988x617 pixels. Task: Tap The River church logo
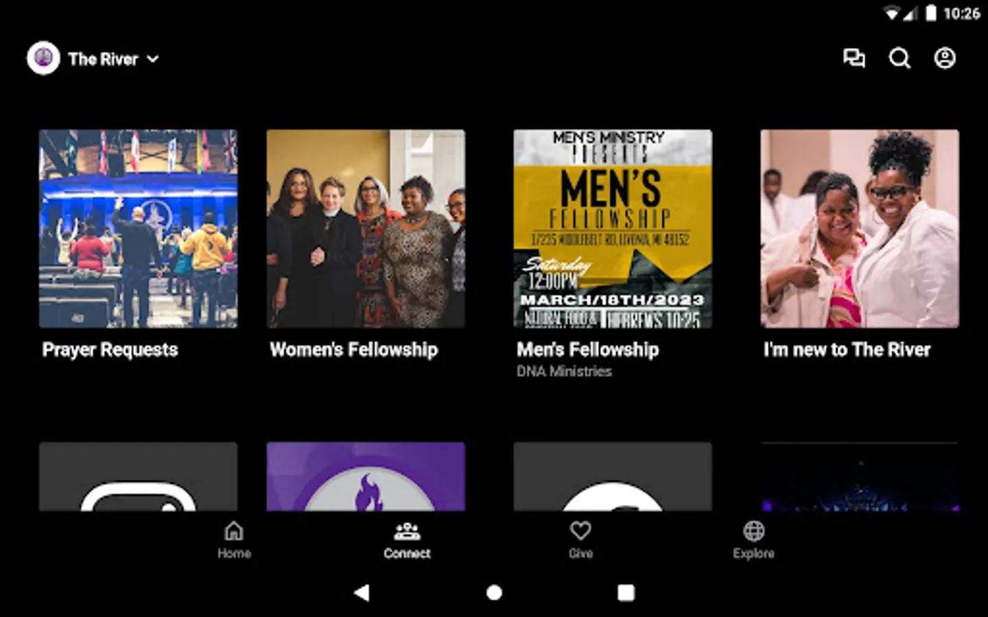pyautogui.click(x=44, y=58)
